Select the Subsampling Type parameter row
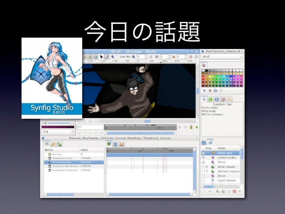This screenshot has height=214, width=285. point(74,162)
